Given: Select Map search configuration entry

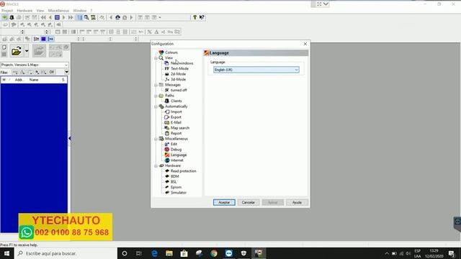Looking at the screenshot, I should (x=180, y=128).
